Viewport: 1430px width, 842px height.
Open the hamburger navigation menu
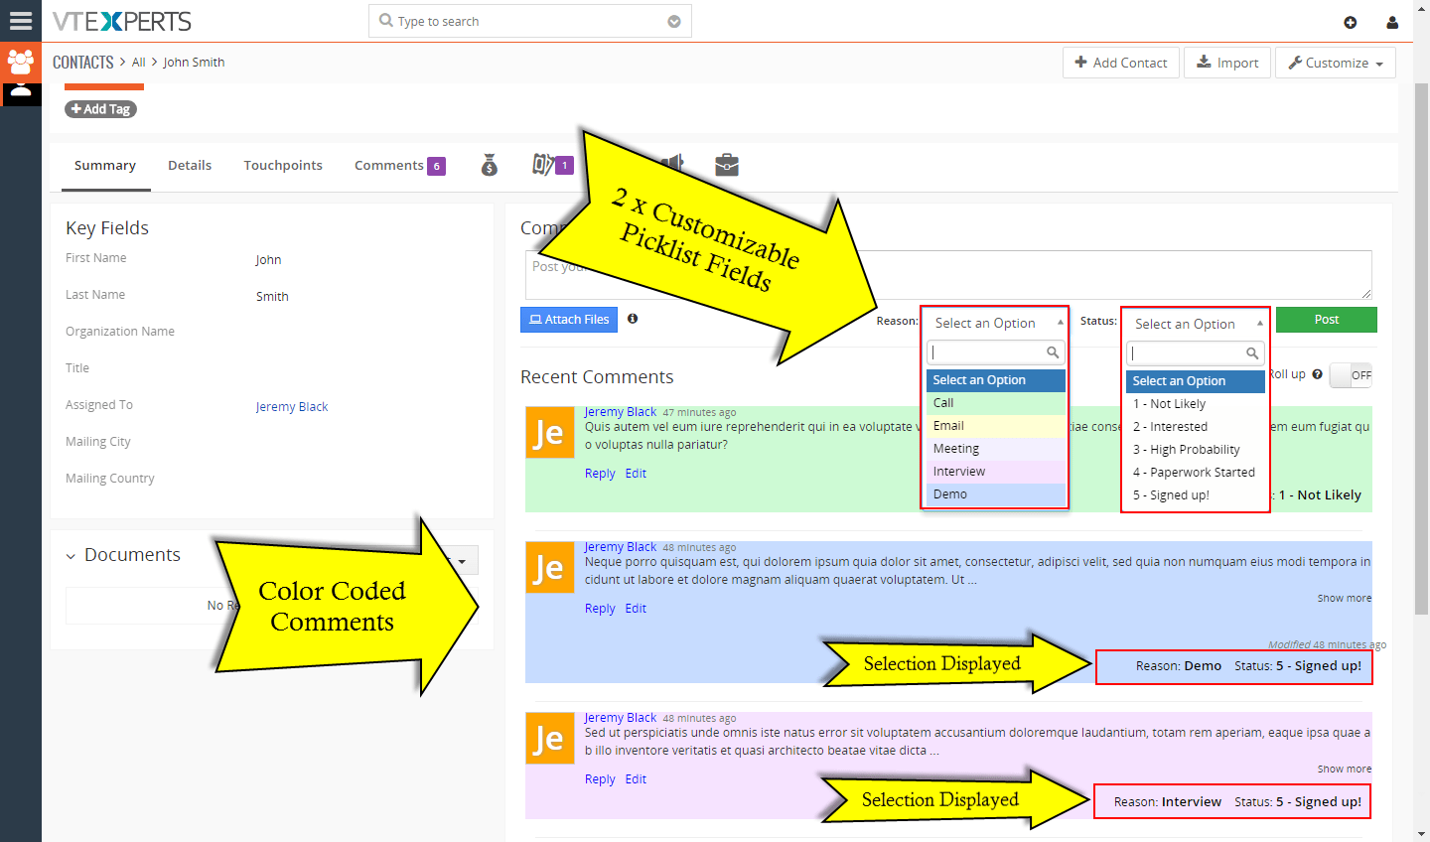[x=21, y=21]
